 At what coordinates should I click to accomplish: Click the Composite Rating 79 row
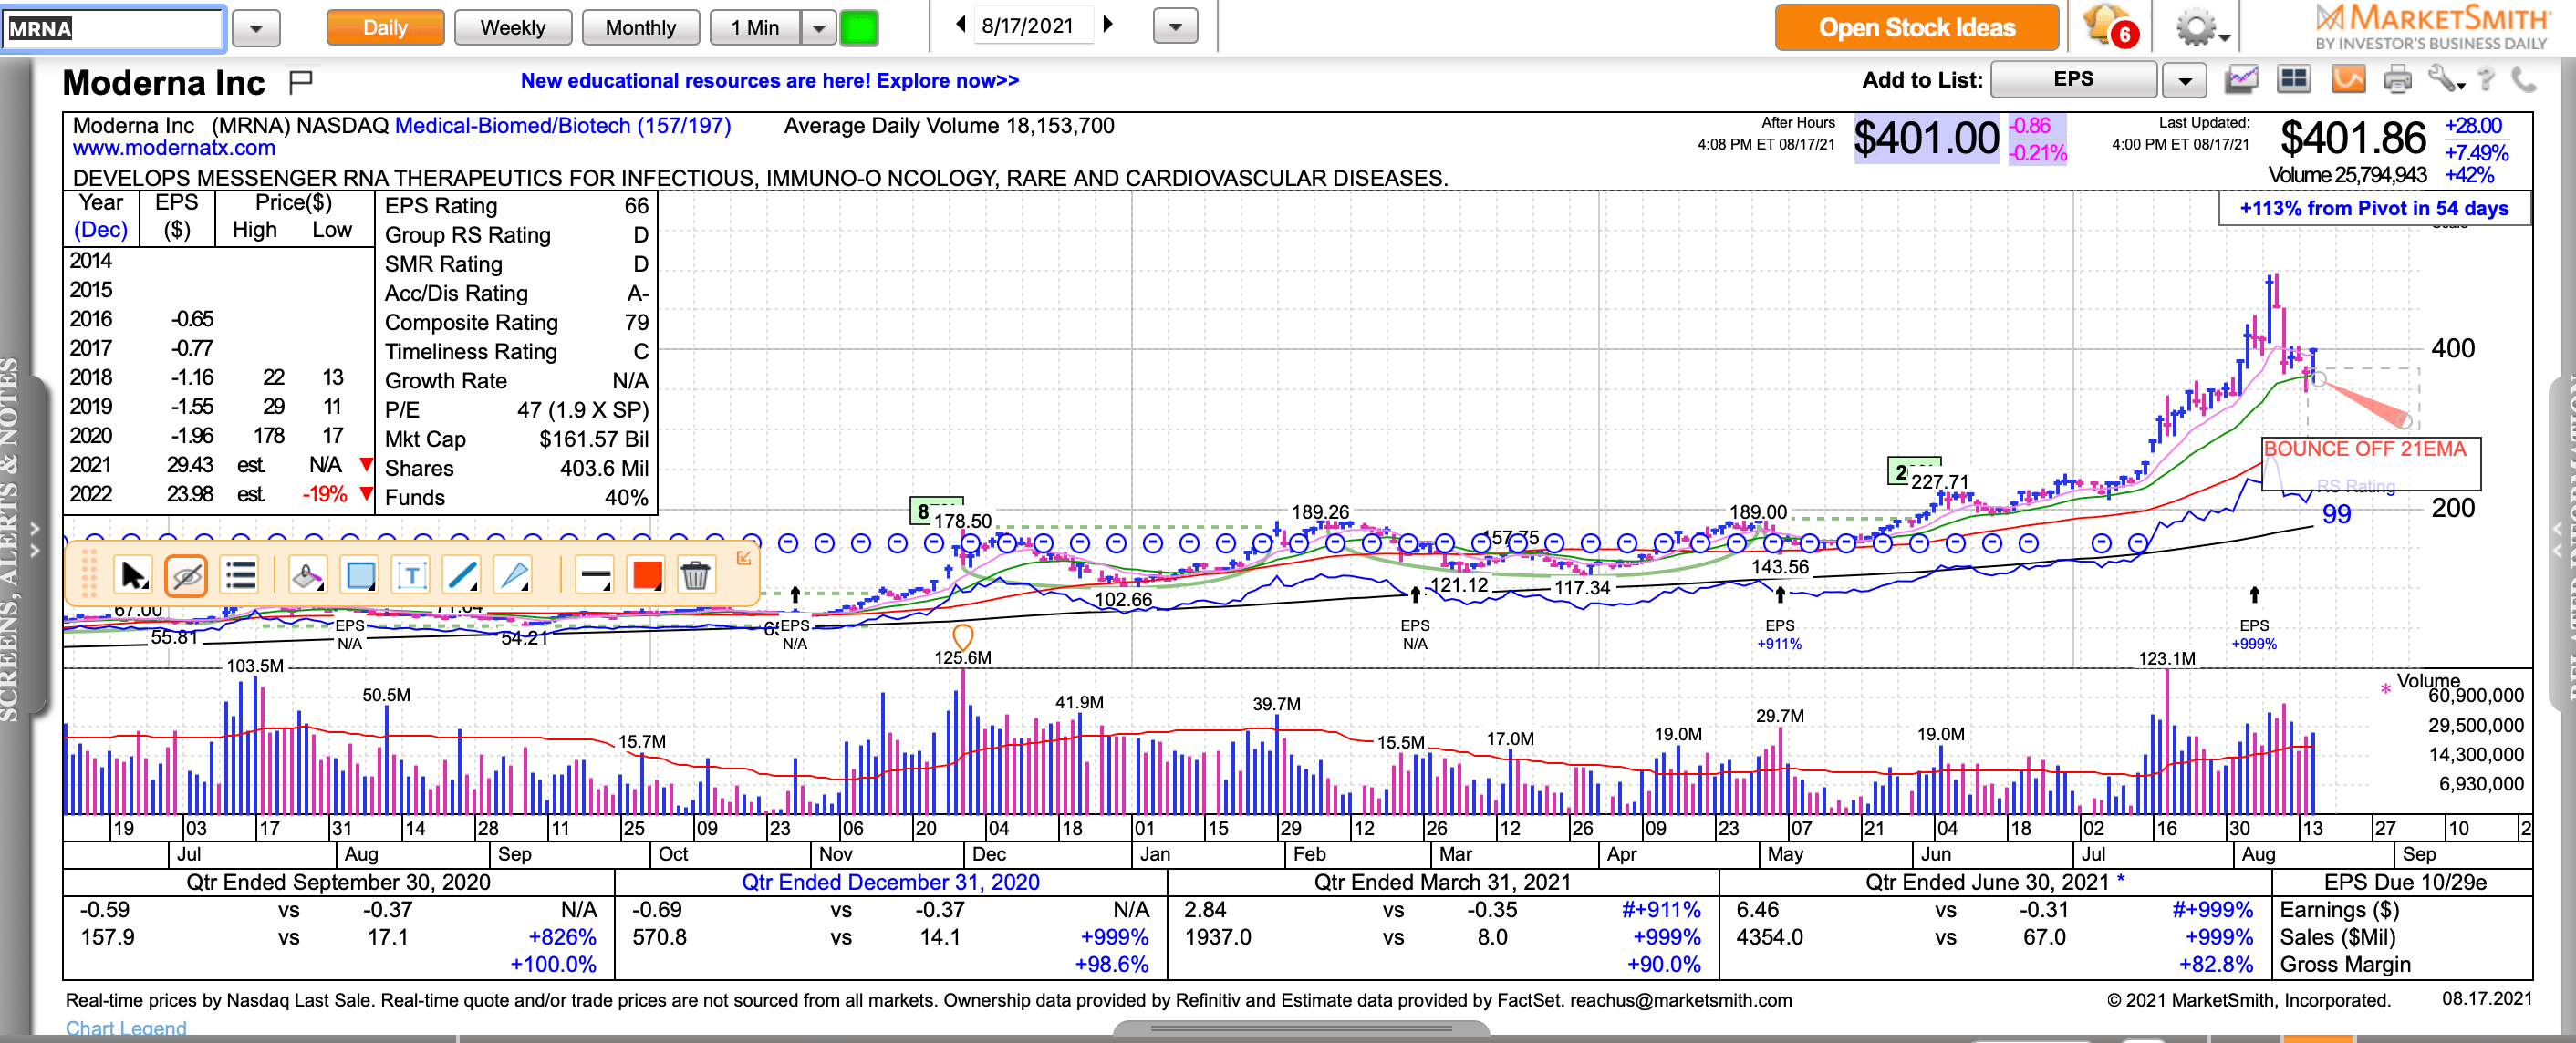[516, 323]
